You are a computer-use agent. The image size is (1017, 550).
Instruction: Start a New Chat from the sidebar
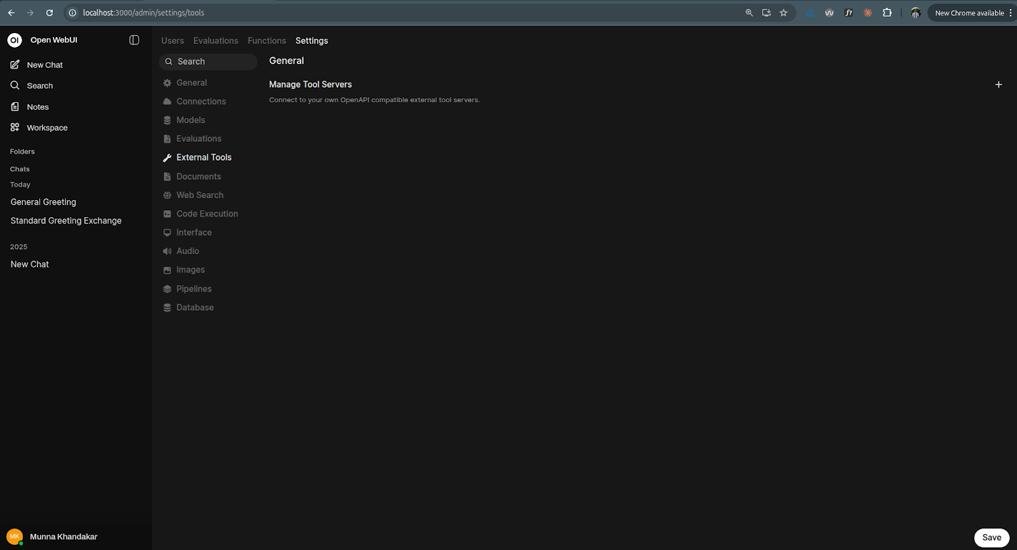(44, 65)
